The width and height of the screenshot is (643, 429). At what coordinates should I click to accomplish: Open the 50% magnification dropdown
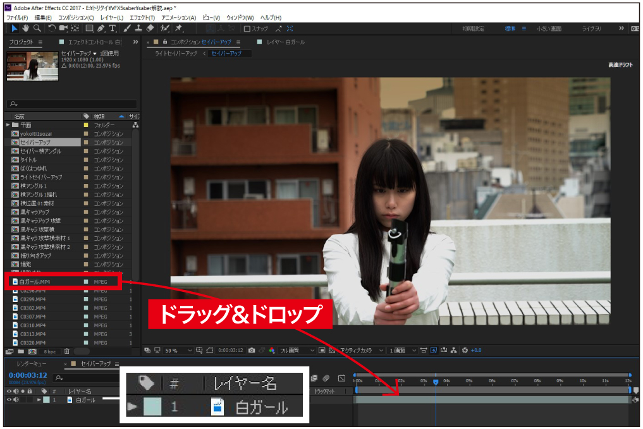pyautogui.click(x=178, y=350)
